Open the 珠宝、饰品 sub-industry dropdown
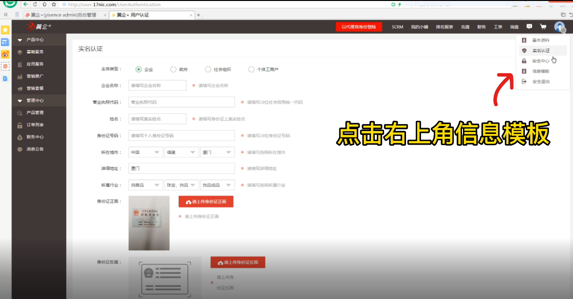 click(x=181, y=186)
